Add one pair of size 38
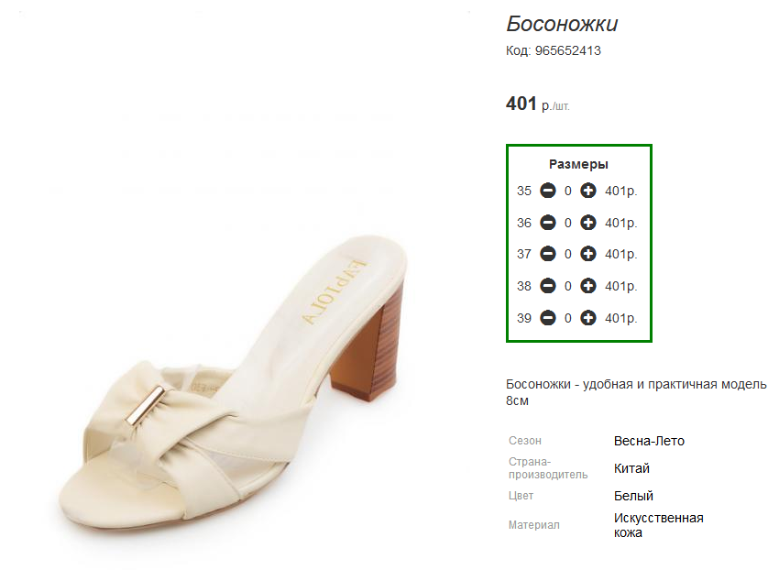The width and height of the screenshot is (768, 570). point(588,286)
